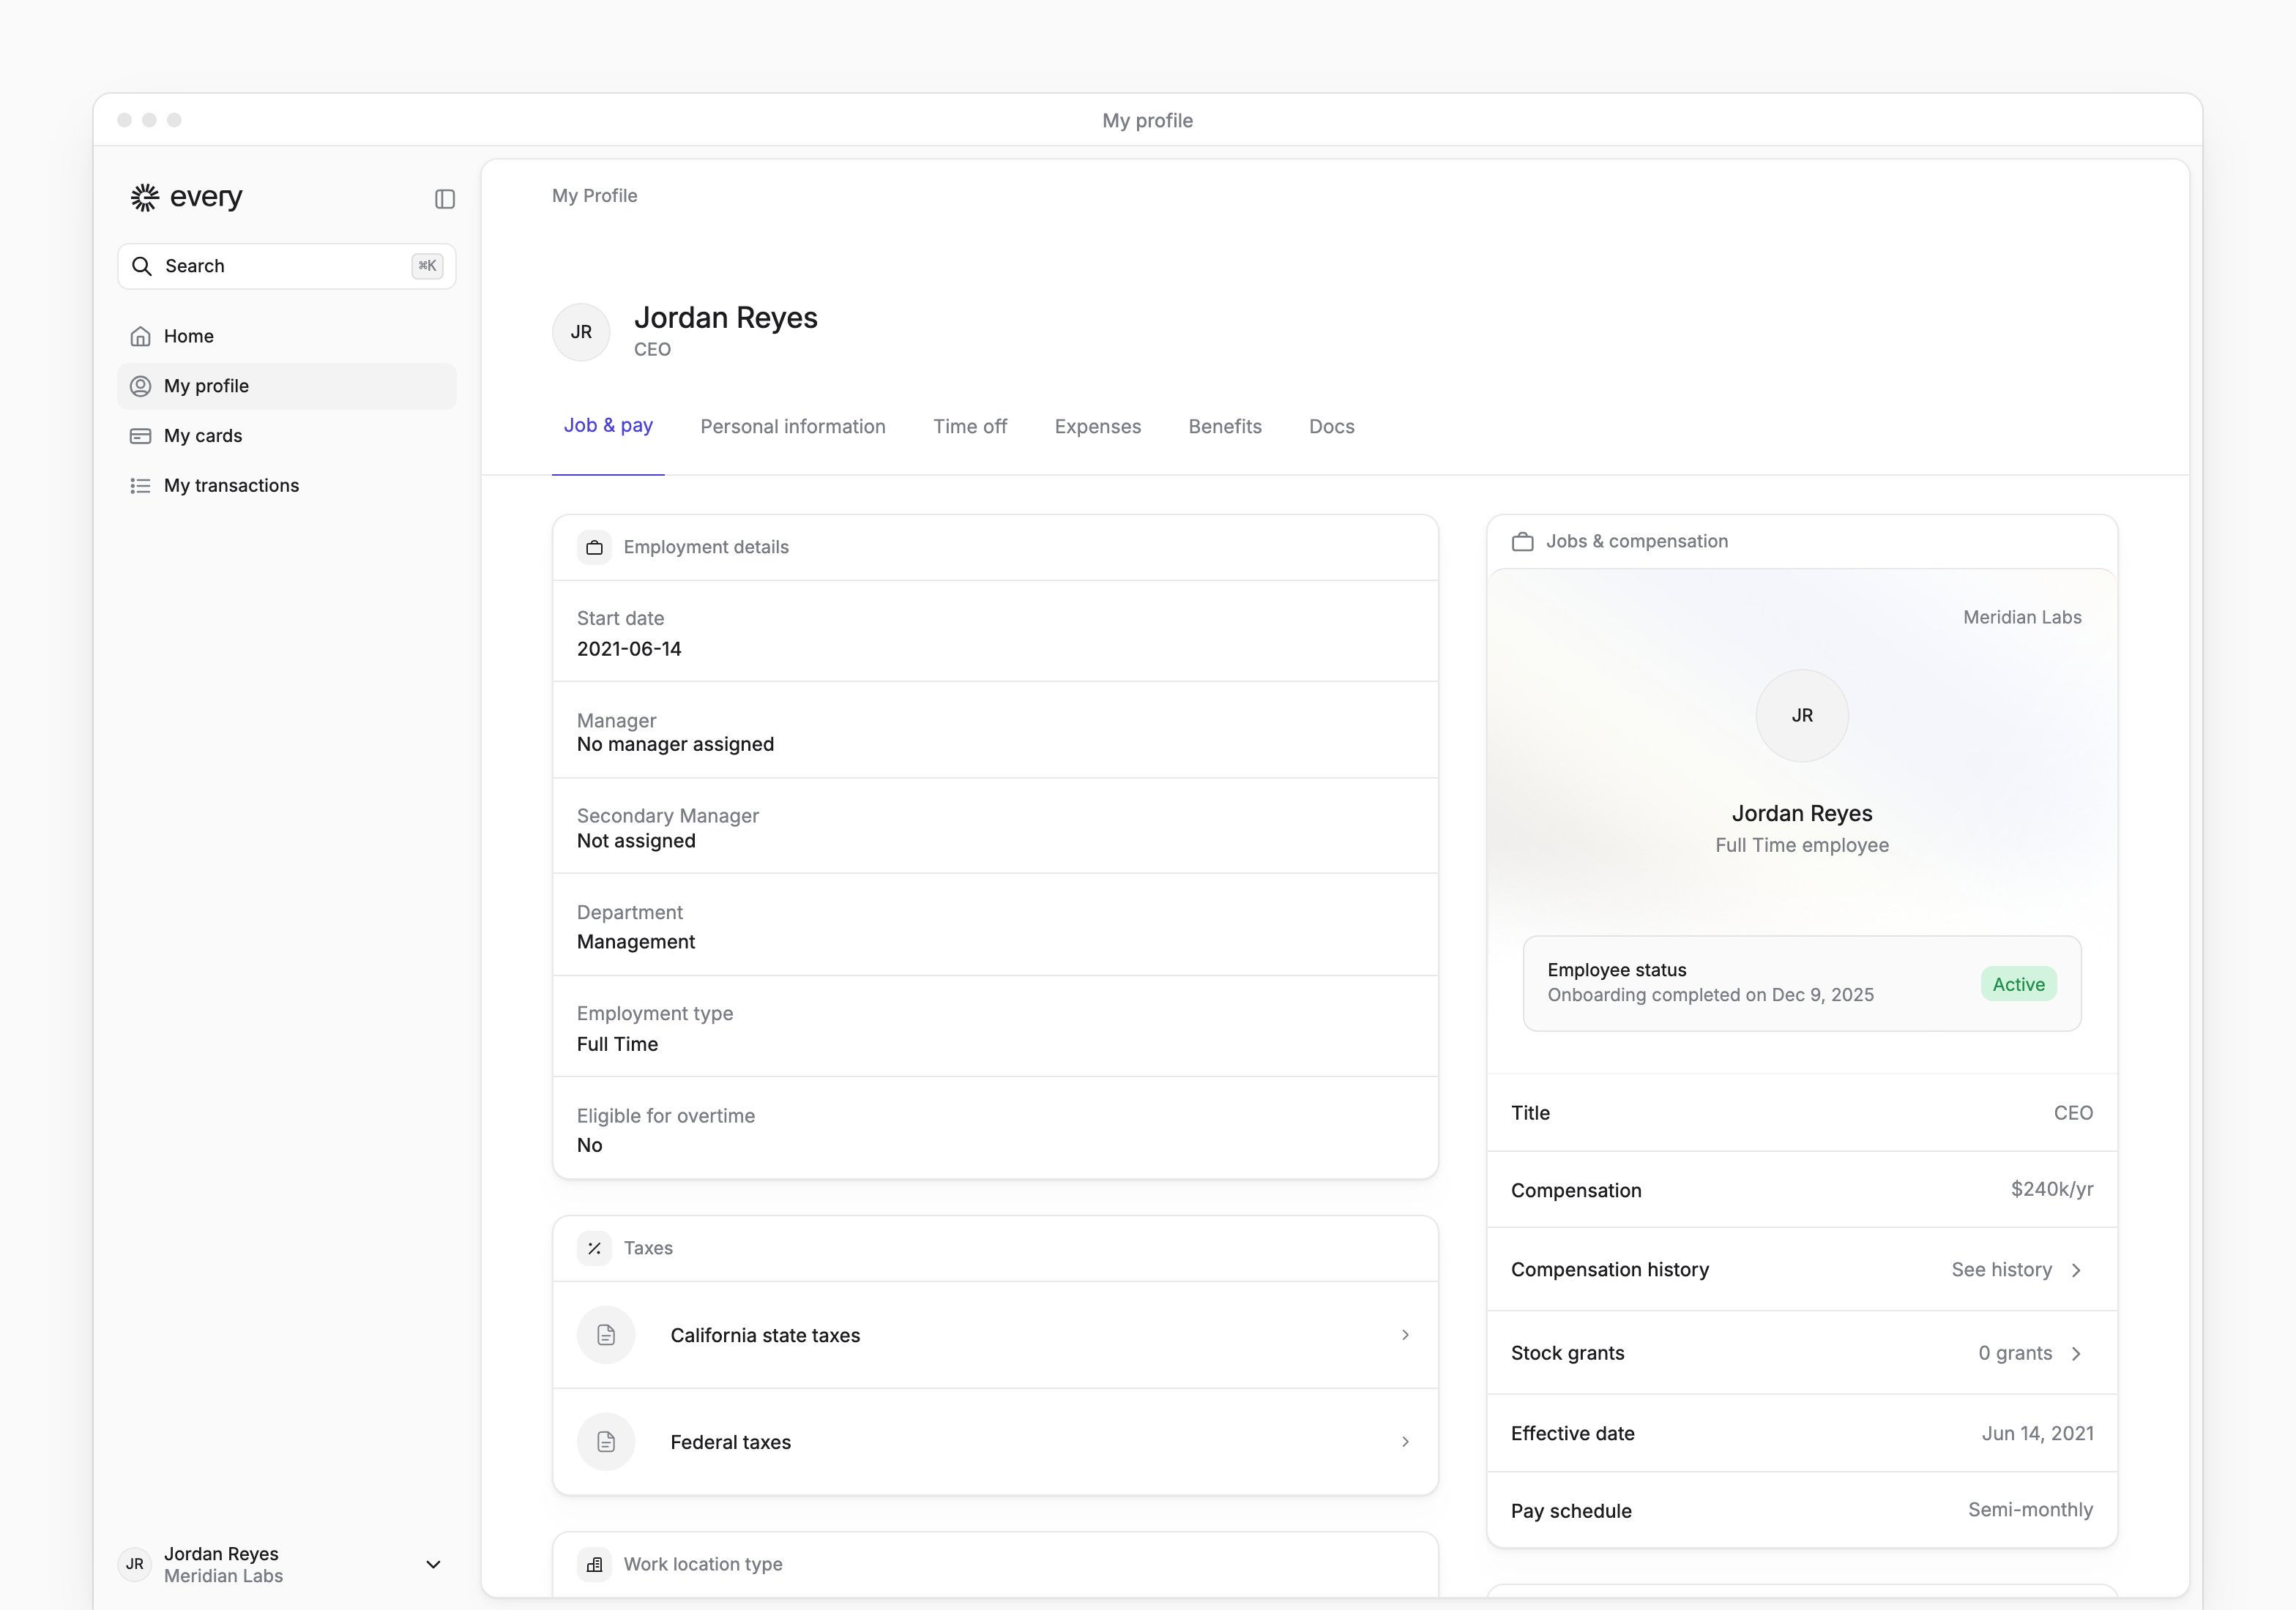Select My cards in the sidebar
This screenshot has width=2296, height=1610.
[287, 435]
